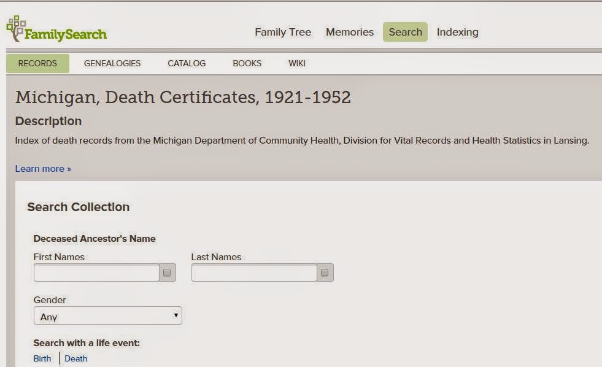
Task: Go to the Indexing section
Action: 458,33
